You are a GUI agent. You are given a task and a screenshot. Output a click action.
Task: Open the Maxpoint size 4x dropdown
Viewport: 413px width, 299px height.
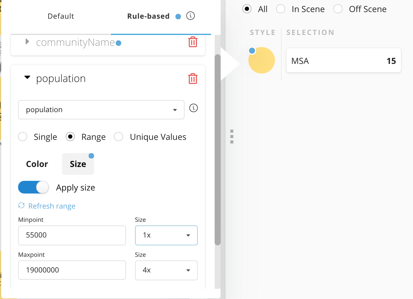166,270
